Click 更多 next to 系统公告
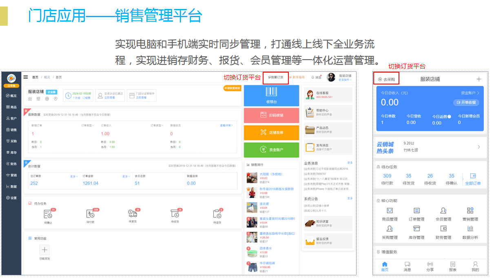 coord(350,198)
